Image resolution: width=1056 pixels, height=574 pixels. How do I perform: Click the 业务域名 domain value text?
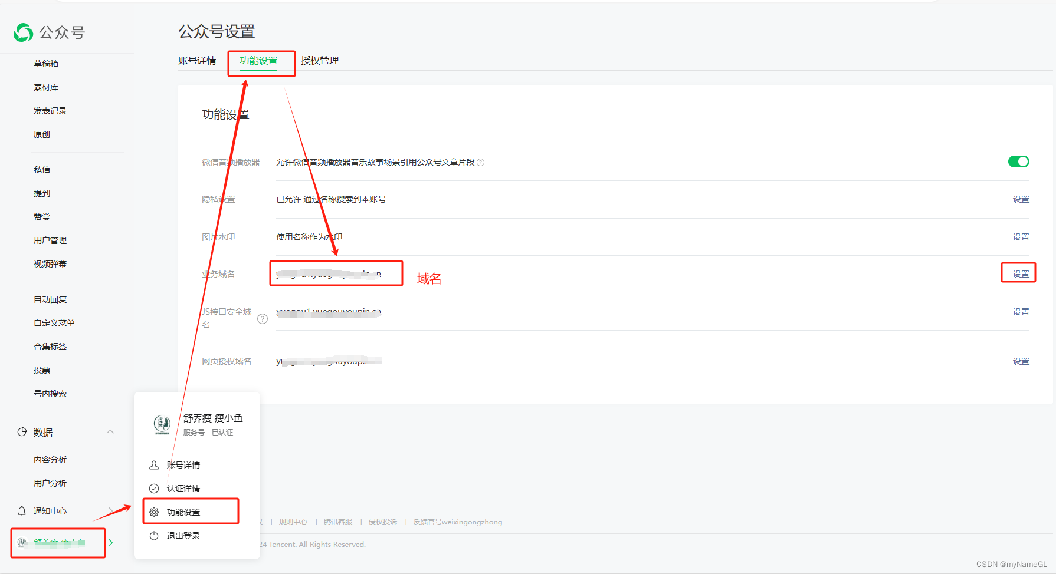coord(329,274)
